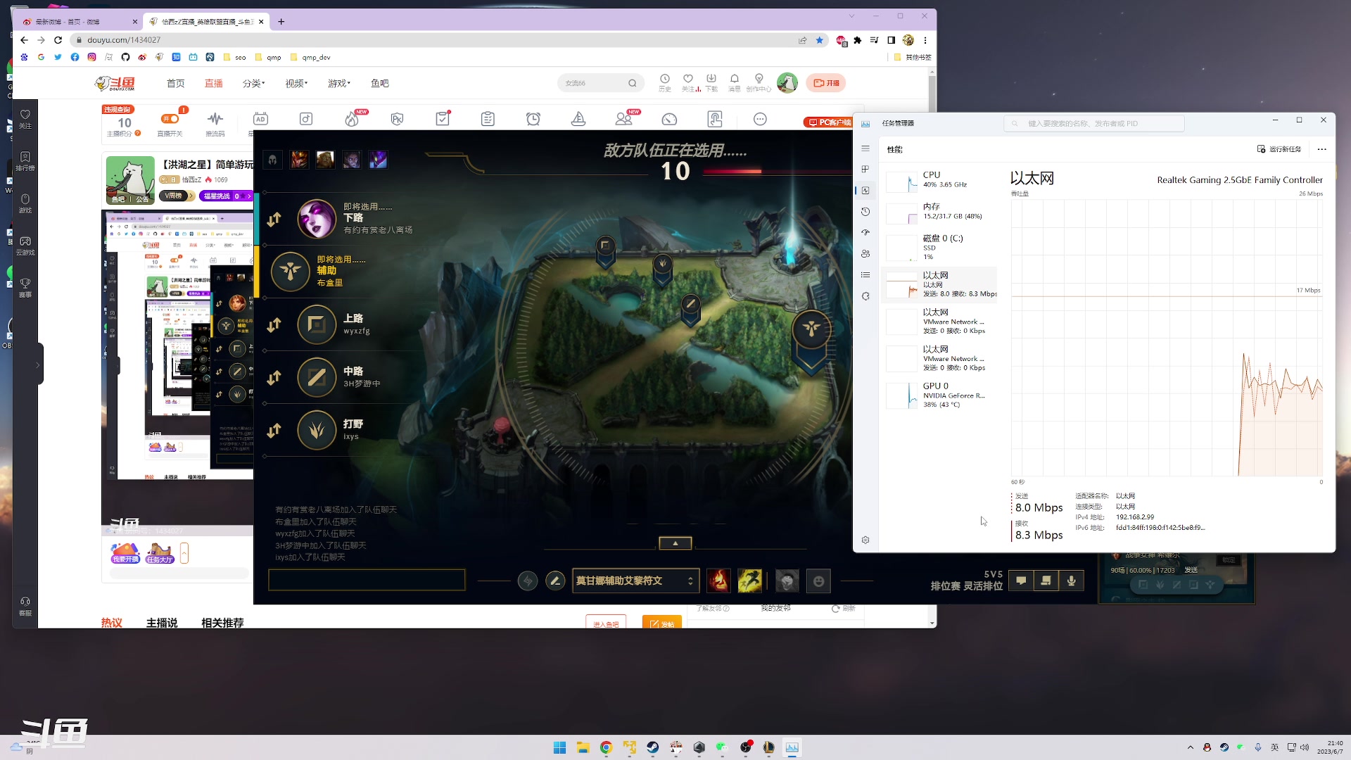Open Douyu 直播 nav item
The height and width of the screenshot is (760, 1351).
(214, 83)
